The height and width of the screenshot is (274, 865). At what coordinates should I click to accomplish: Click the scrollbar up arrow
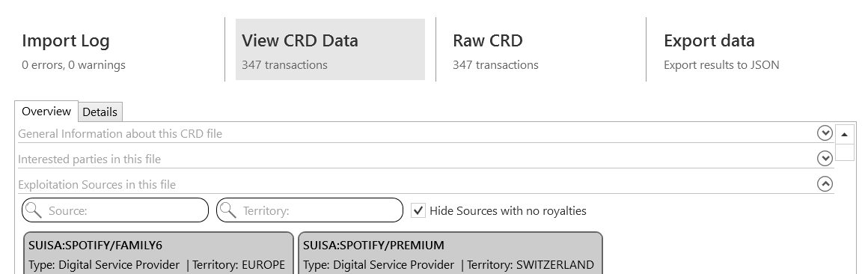point(844,134)
